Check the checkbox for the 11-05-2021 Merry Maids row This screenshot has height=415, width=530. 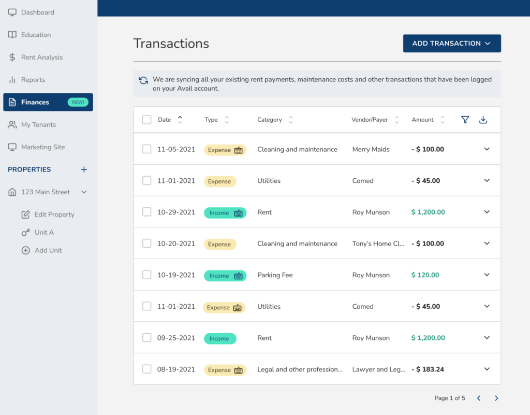[x=146, y=149]
